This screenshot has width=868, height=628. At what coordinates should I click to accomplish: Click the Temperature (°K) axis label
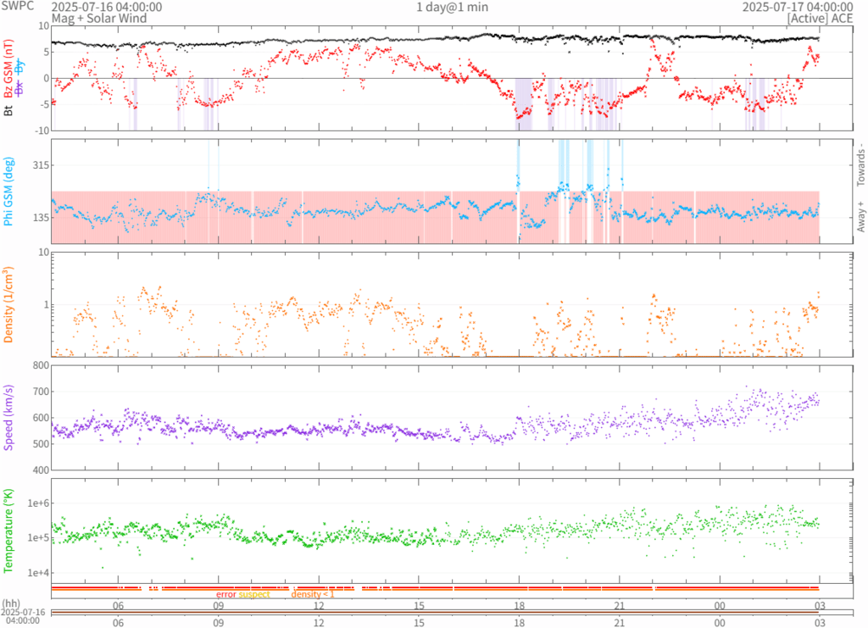click(8, 531)
